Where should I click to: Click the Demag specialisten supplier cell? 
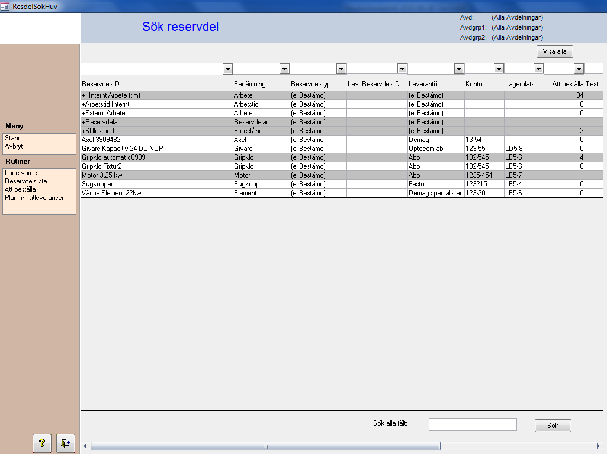pos(436,193)
